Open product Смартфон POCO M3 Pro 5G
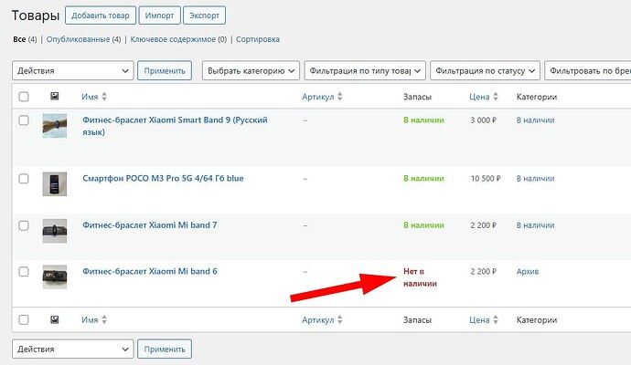The width and height of the screenshot is (631, 365). pos(163,178)
